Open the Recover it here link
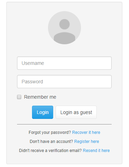Image resolution: width=129 pixels, height=167 pixels. pyautogui.click(x=86, y=132)
